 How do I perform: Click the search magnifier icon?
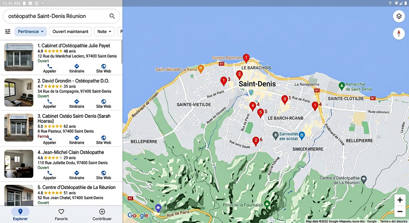(112, 16)
